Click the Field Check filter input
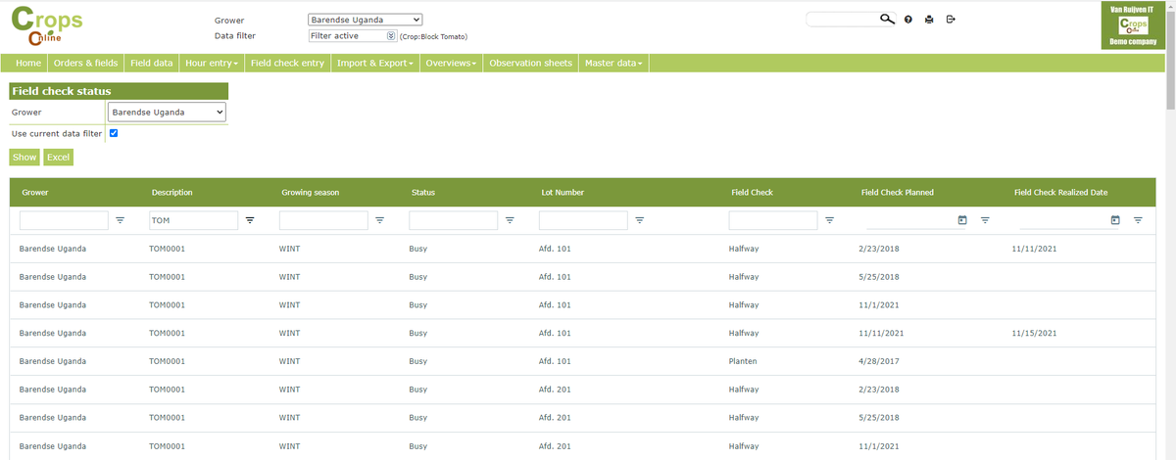 pos(773,221)
